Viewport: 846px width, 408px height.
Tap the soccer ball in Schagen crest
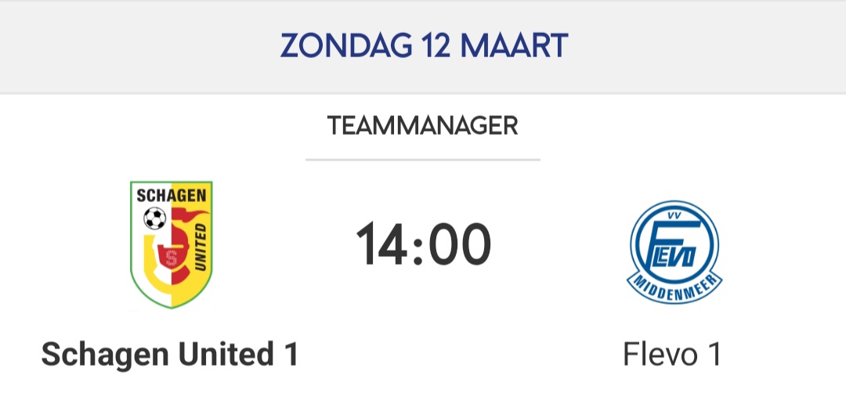click(154, 218)
